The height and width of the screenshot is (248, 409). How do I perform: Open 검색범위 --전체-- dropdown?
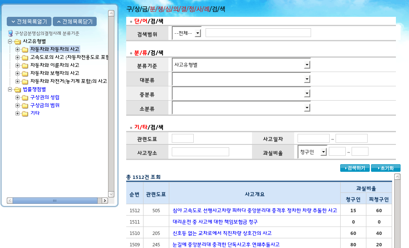tap(187, 33)
